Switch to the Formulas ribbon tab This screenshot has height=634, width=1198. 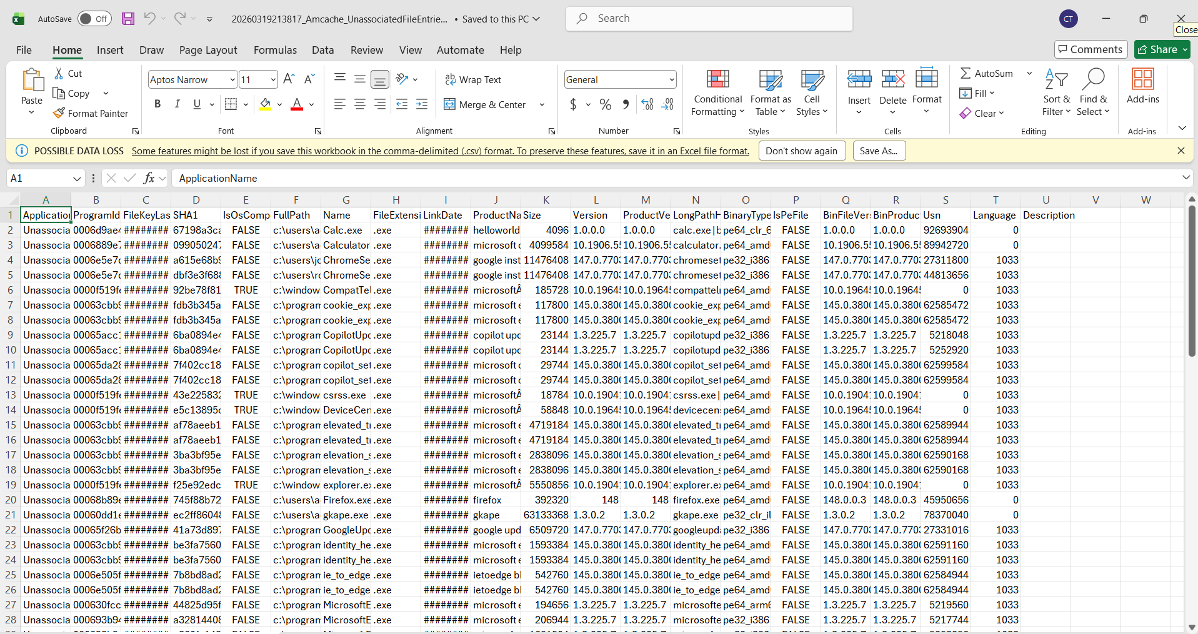coord(275,50)
